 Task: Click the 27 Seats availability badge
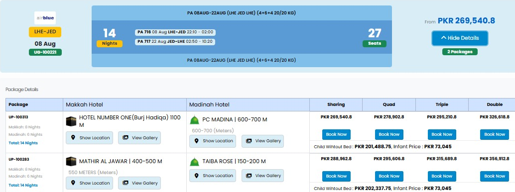[x=375, y=43]
